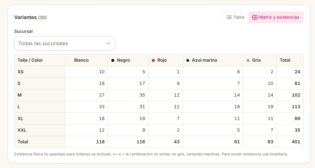
Task: Click XS Negro cell with 5
Action: (x=128, y=72)
